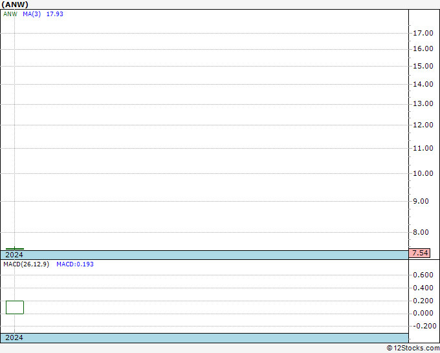The width and height of the screenshot is (440, 353).
Task: Click the MACD:0.193 value text
Action: click(x=75, y=264)
